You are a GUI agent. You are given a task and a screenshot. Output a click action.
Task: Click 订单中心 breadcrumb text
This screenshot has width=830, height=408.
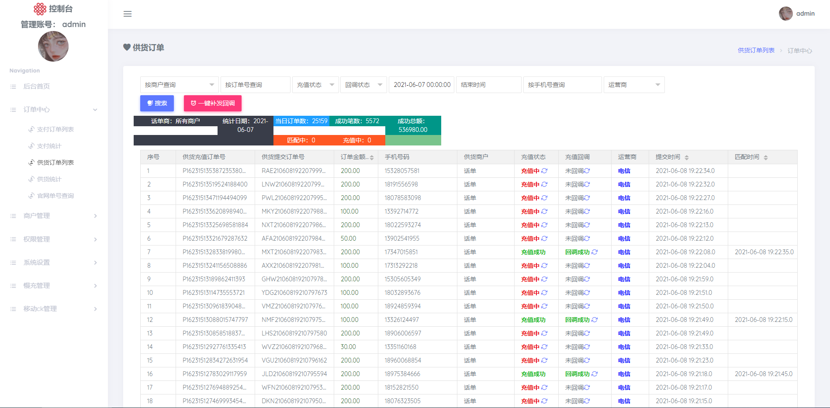800,51
